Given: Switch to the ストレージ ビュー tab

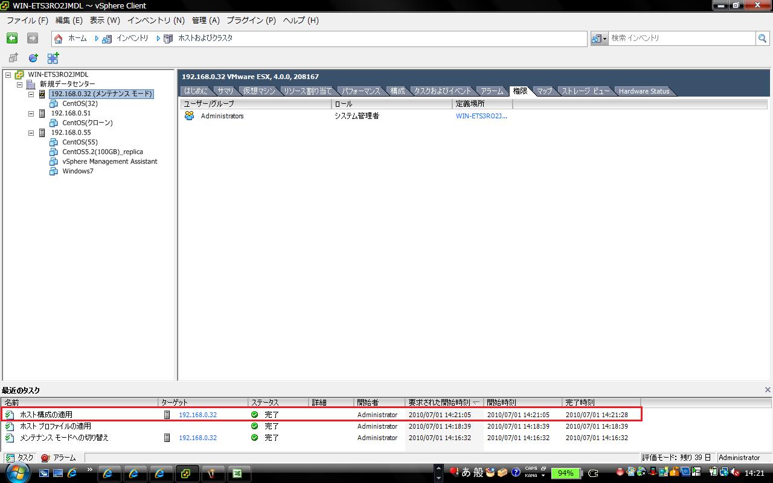Looking at the screenshot, I should [x=585, y=91].
